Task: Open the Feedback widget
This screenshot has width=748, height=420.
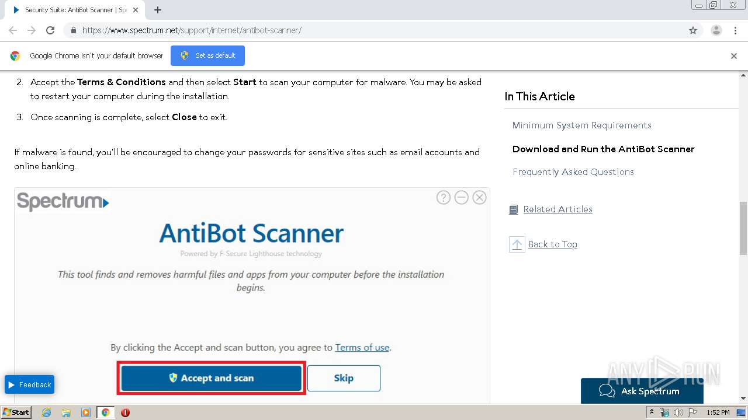Action: coord(29,384)
